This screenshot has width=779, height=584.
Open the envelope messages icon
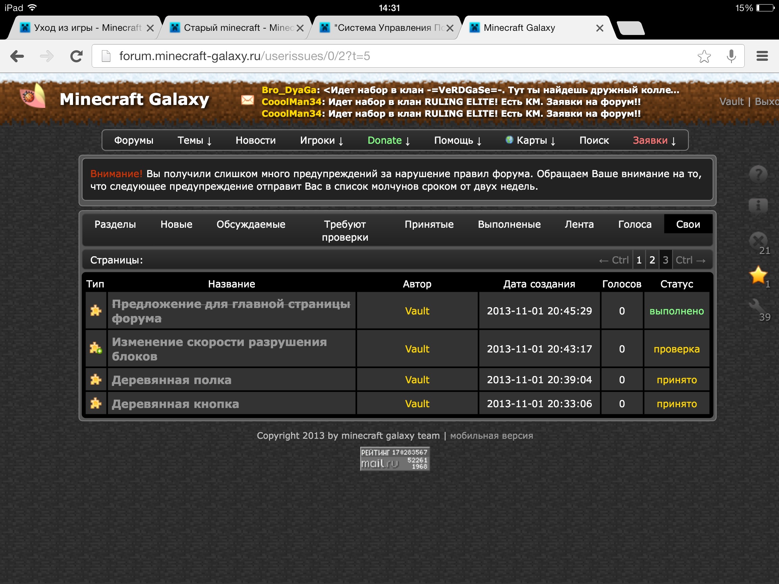(247, 100)
